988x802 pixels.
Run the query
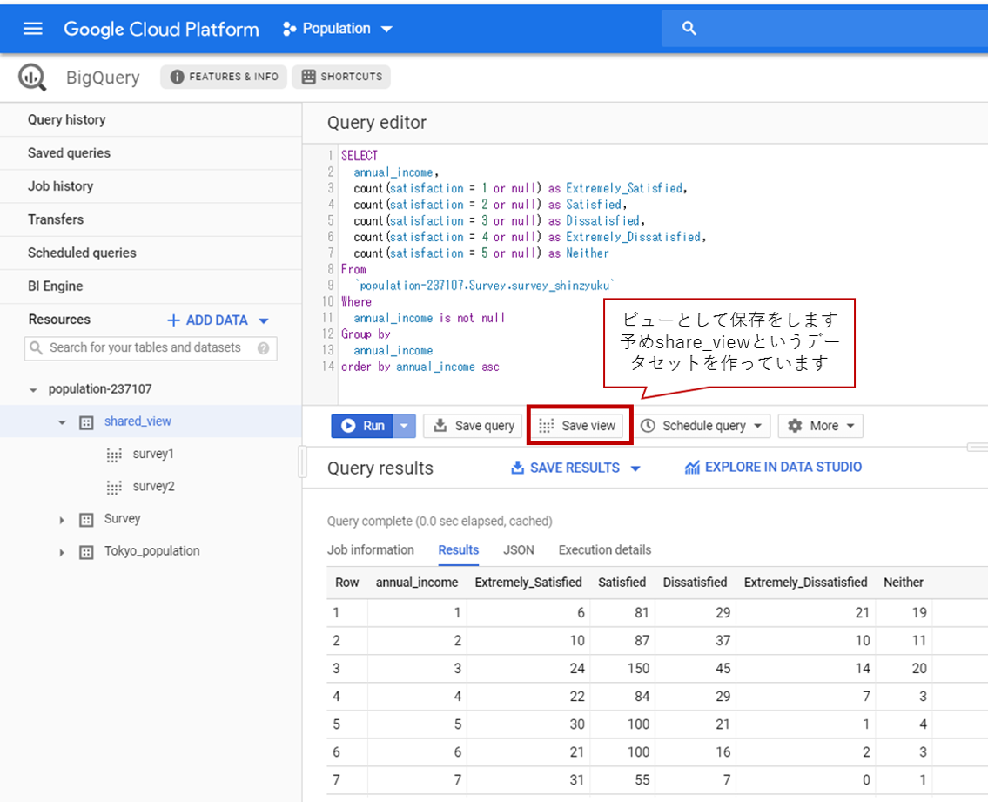(363, 426)
